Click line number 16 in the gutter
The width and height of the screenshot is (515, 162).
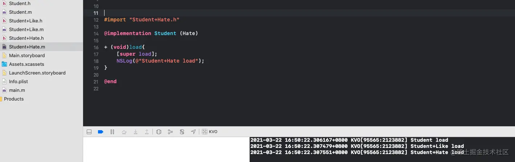96,47
